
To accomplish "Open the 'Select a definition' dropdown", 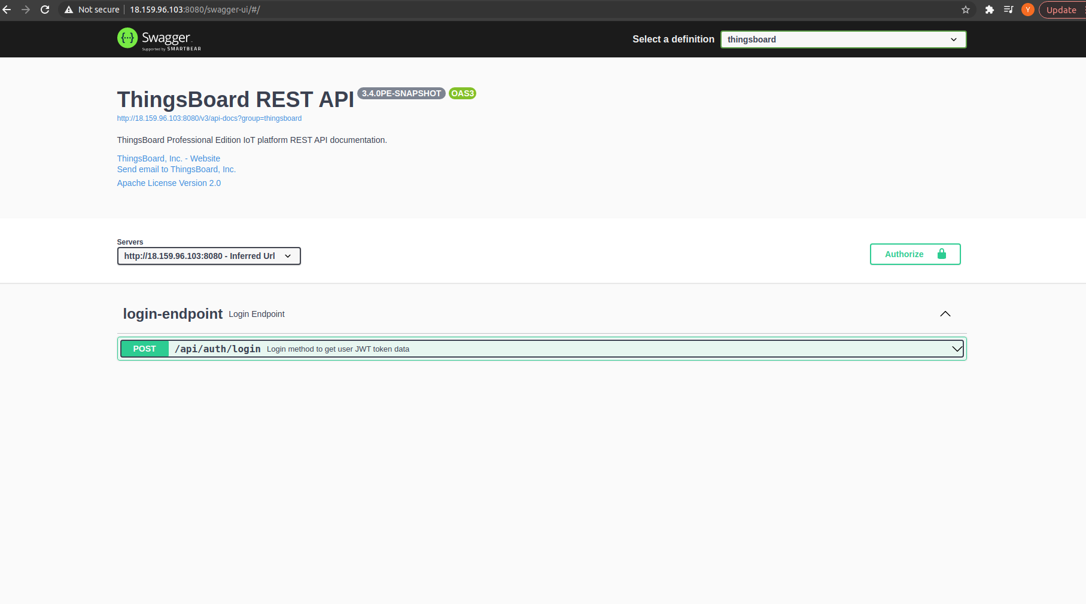I will coord(842,39).
